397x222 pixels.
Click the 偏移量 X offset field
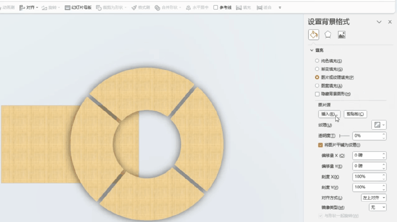pos(367,156)
